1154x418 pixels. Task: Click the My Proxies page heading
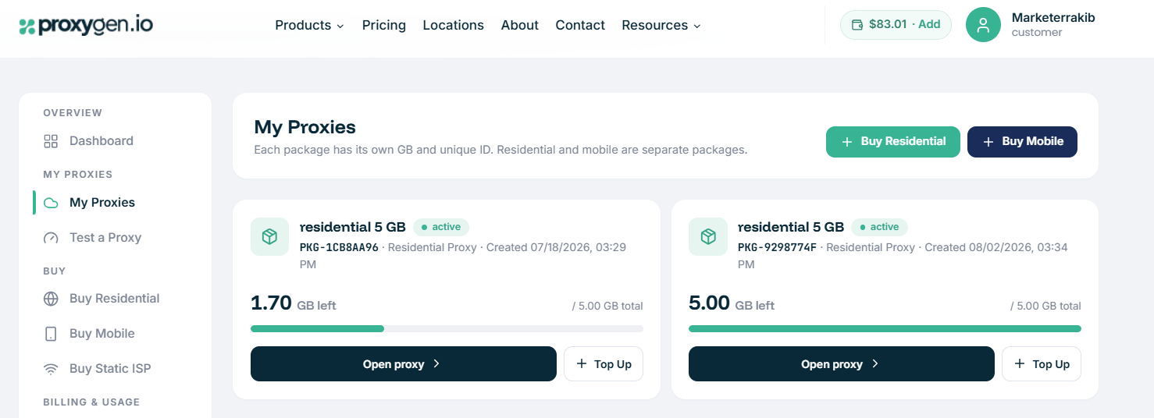[305, 127]
